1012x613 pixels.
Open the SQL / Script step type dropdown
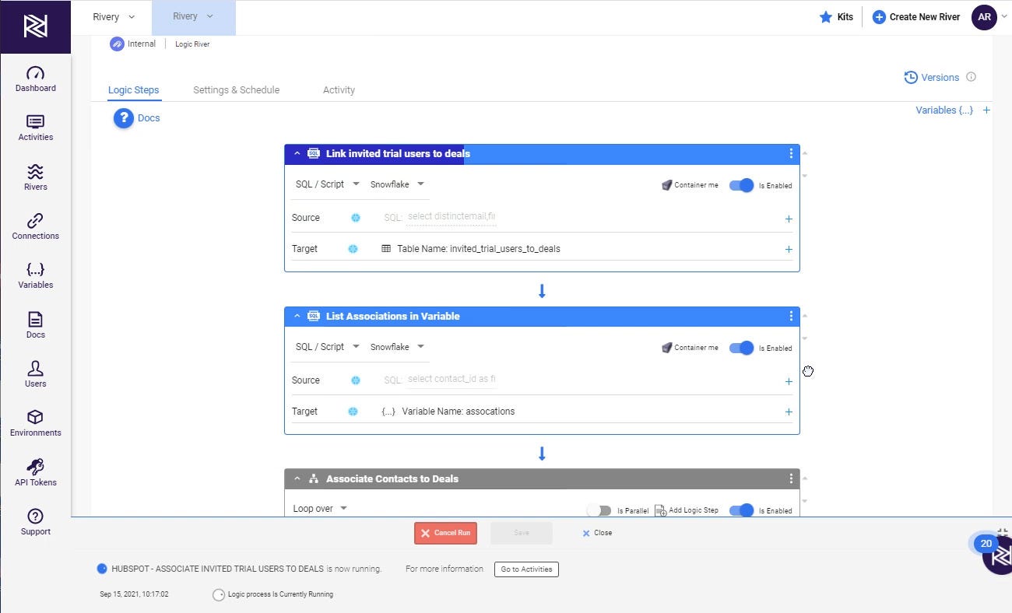coord(327,184)
